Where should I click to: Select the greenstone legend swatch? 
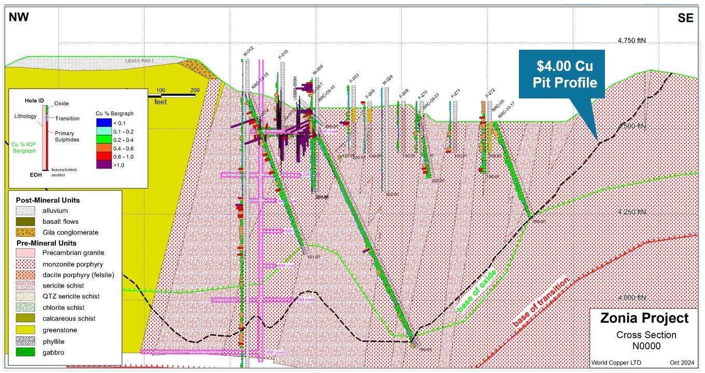coord(24,329)
